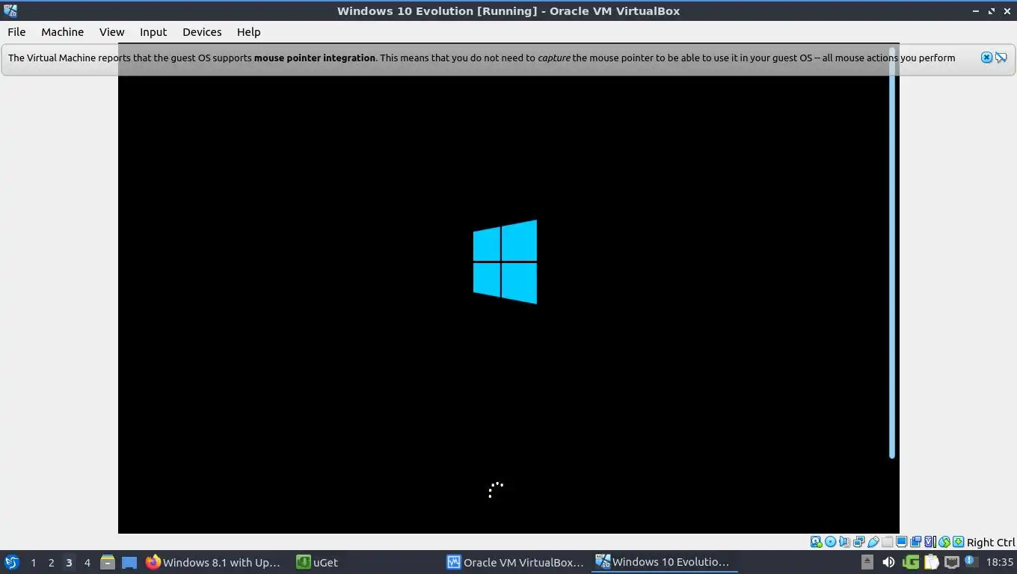This screenshot has width=1017, height=574.
Task: Click the don't-show-again notification icon
Action: tap(1001, 58)
